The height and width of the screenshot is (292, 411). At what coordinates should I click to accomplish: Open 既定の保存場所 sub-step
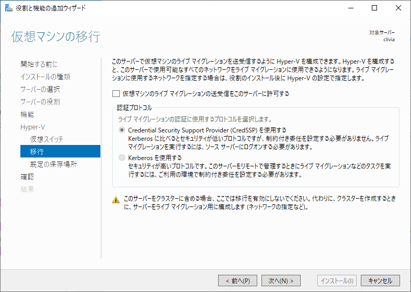[53, 164]
